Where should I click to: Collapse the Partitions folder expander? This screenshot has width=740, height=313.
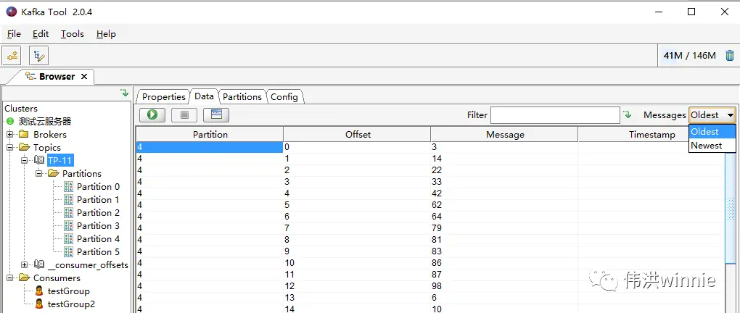[38, 173]
